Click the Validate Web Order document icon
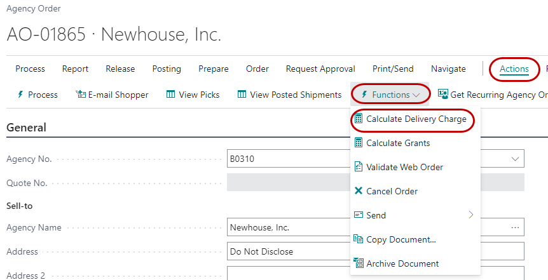This screenshot has height=280, width=548. pyautogui.click(x=359, y=167)
